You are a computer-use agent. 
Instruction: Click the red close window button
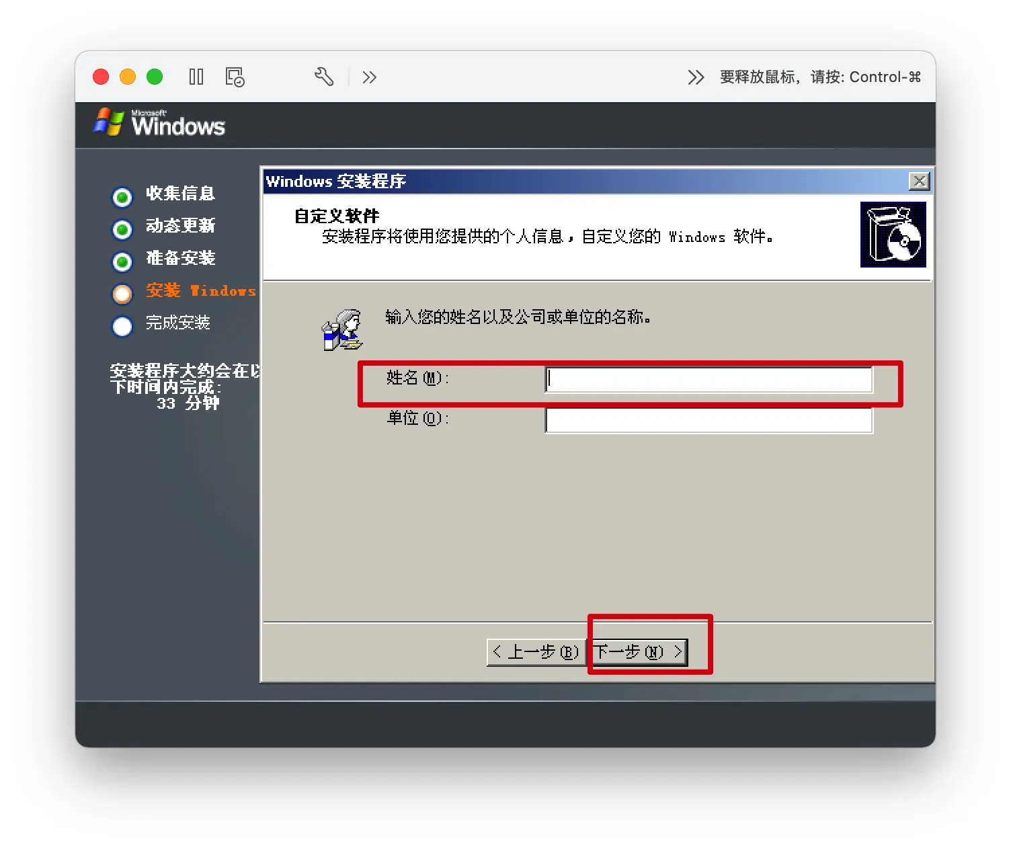tap(101, 77)
